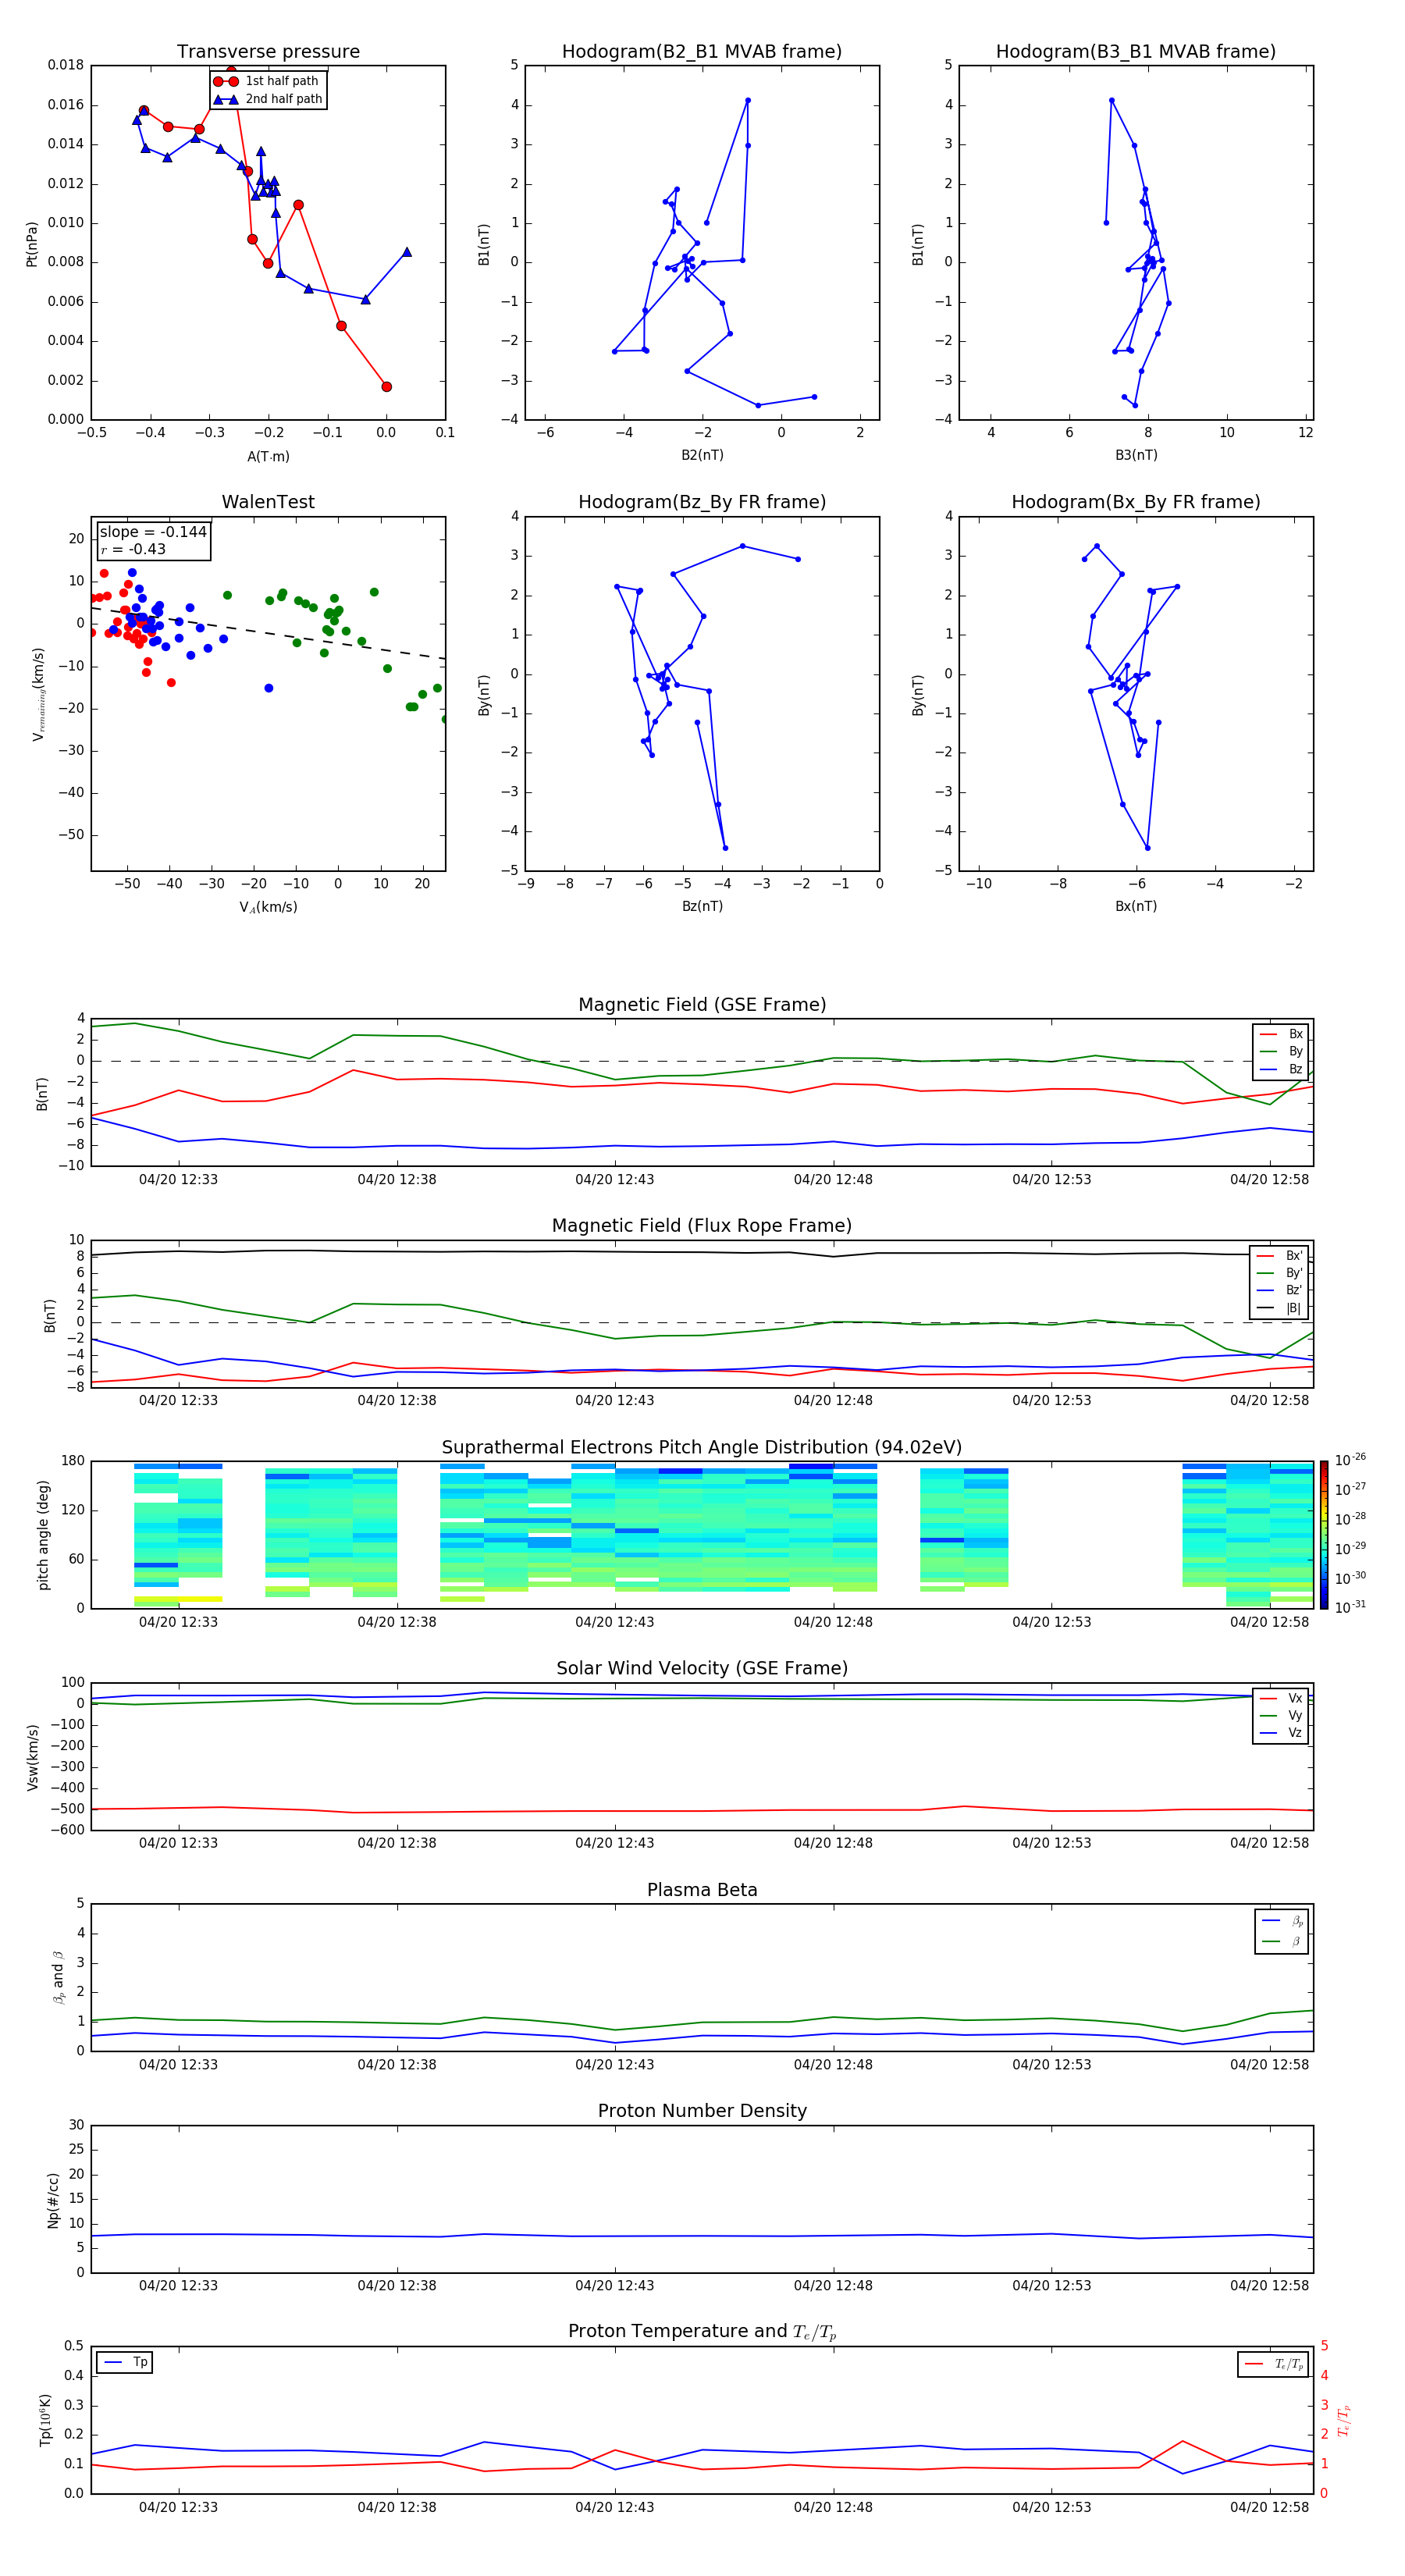Click '04/20 12:58' tick under GSE Magnetic Field plot
1405x2576 pixels.
coord(1269,1179)
